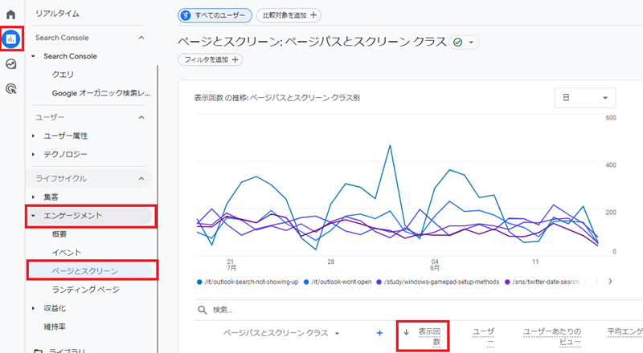643x353 pixels.
Task: Open the Advertising cursor-target icon
Action: pyautogui.click(x=11, y=88)
